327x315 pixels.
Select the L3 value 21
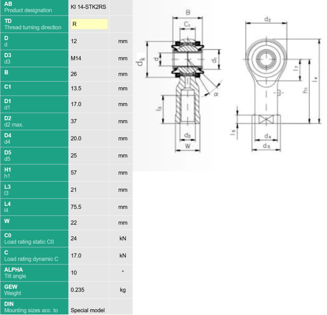coord(74,190)
